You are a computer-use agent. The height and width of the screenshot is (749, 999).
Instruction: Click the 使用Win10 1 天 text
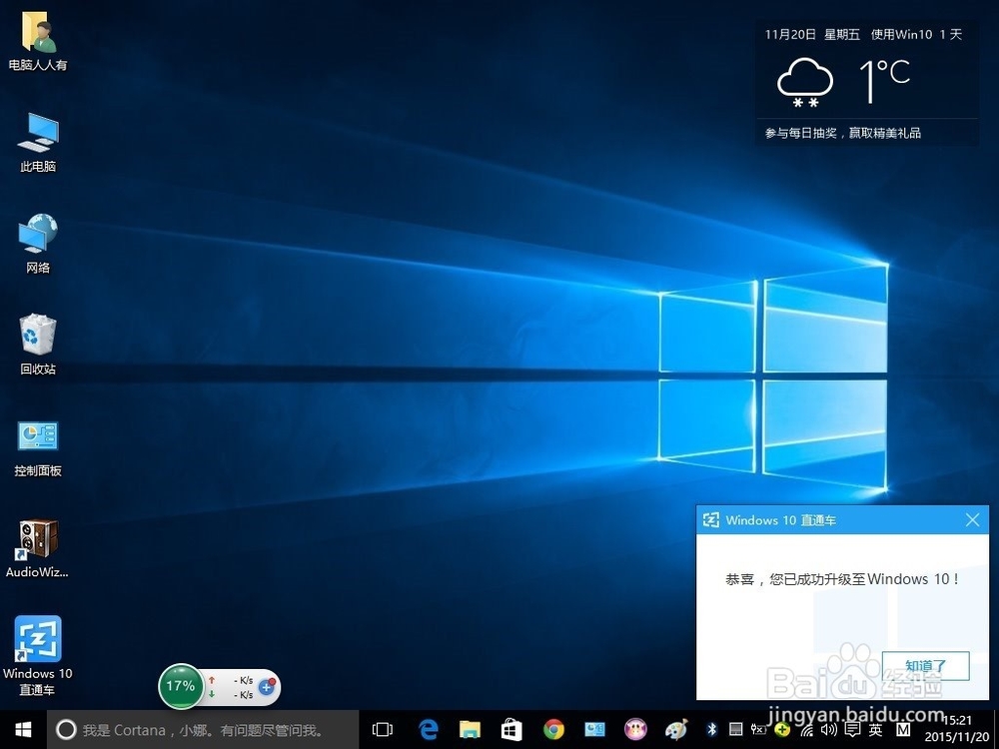click(916, 34)
